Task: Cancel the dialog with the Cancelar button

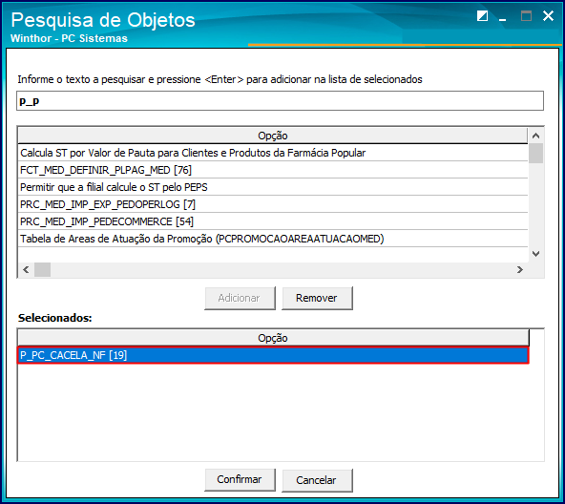Action: (x=317, y=480)
